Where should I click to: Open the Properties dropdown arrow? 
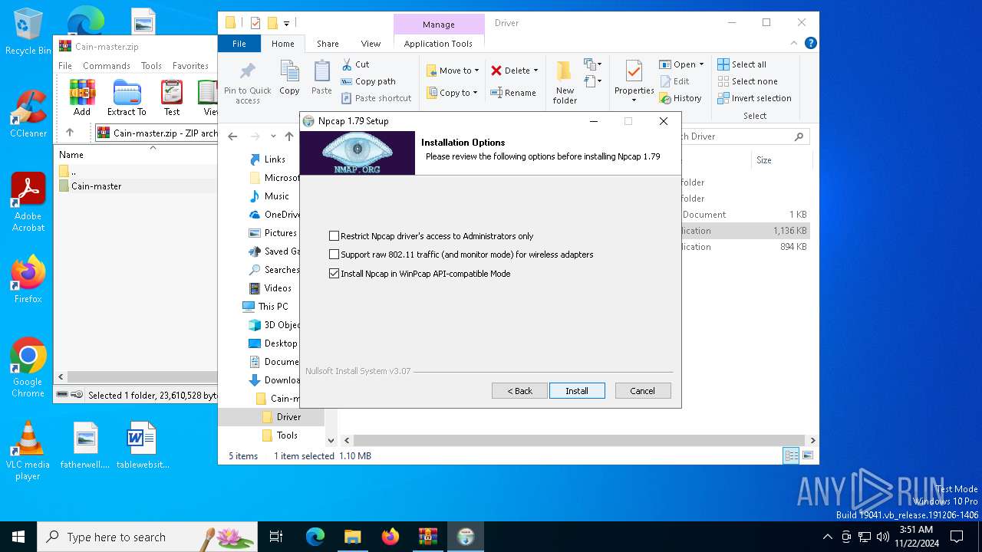pyautogui.click(x=634, y=100)
